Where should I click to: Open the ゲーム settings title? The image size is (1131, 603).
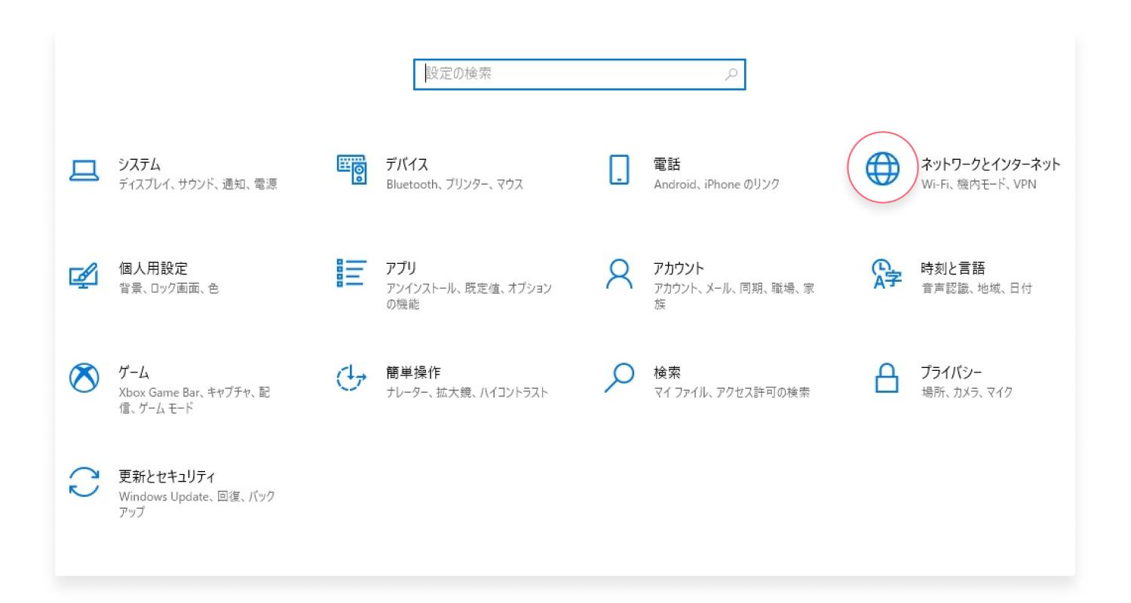(133, 372)
